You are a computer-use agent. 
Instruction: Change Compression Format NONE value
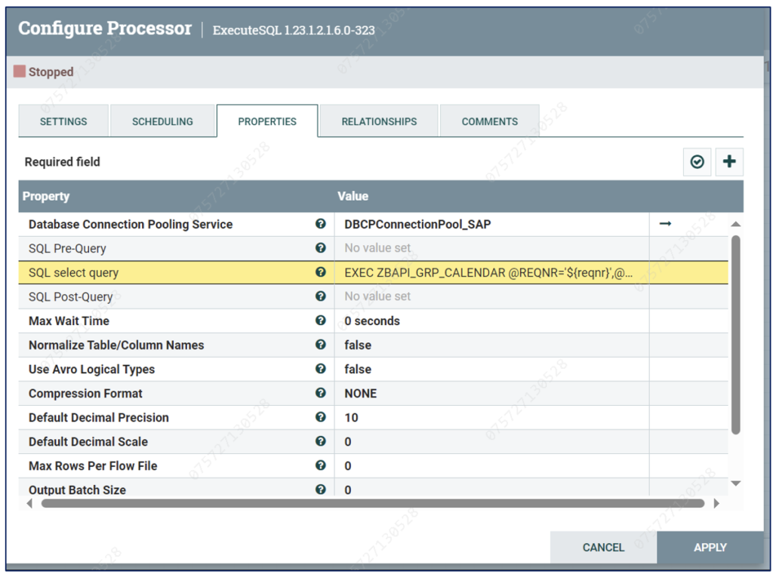pos(491,393)
